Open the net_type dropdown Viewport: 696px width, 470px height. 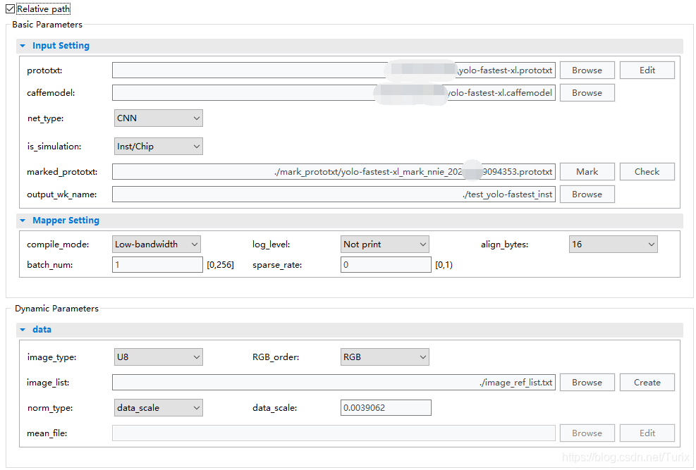pos(159,118)
